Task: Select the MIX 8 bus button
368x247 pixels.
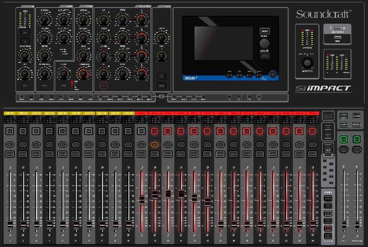Action: 91,96
